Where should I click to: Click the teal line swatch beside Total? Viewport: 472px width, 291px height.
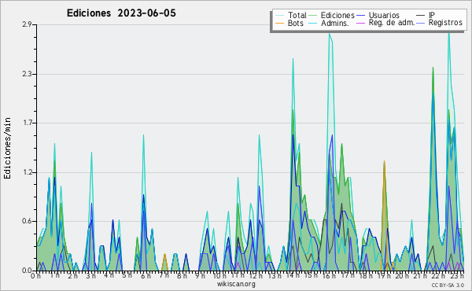point(279,16)
